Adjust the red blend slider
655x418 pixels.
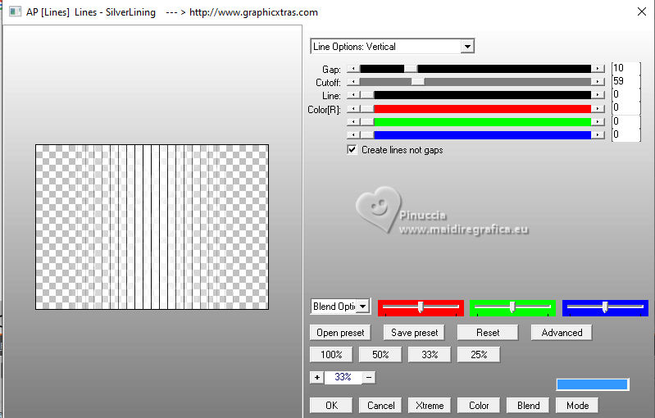click(421, 307)
